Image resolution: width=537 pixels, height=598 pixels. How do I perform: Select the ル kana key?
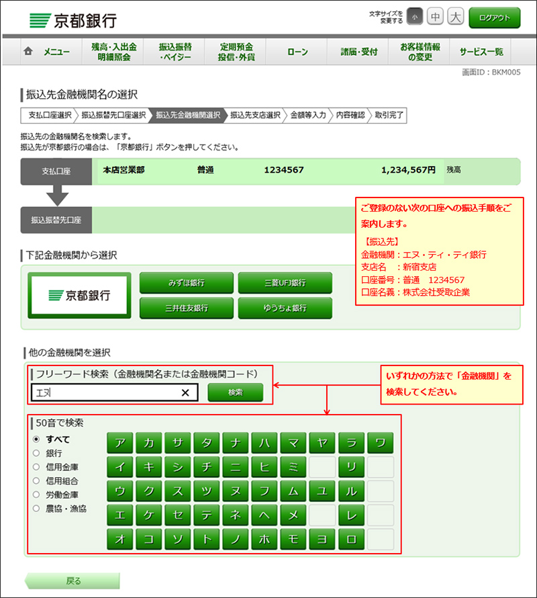pos(351,491)
